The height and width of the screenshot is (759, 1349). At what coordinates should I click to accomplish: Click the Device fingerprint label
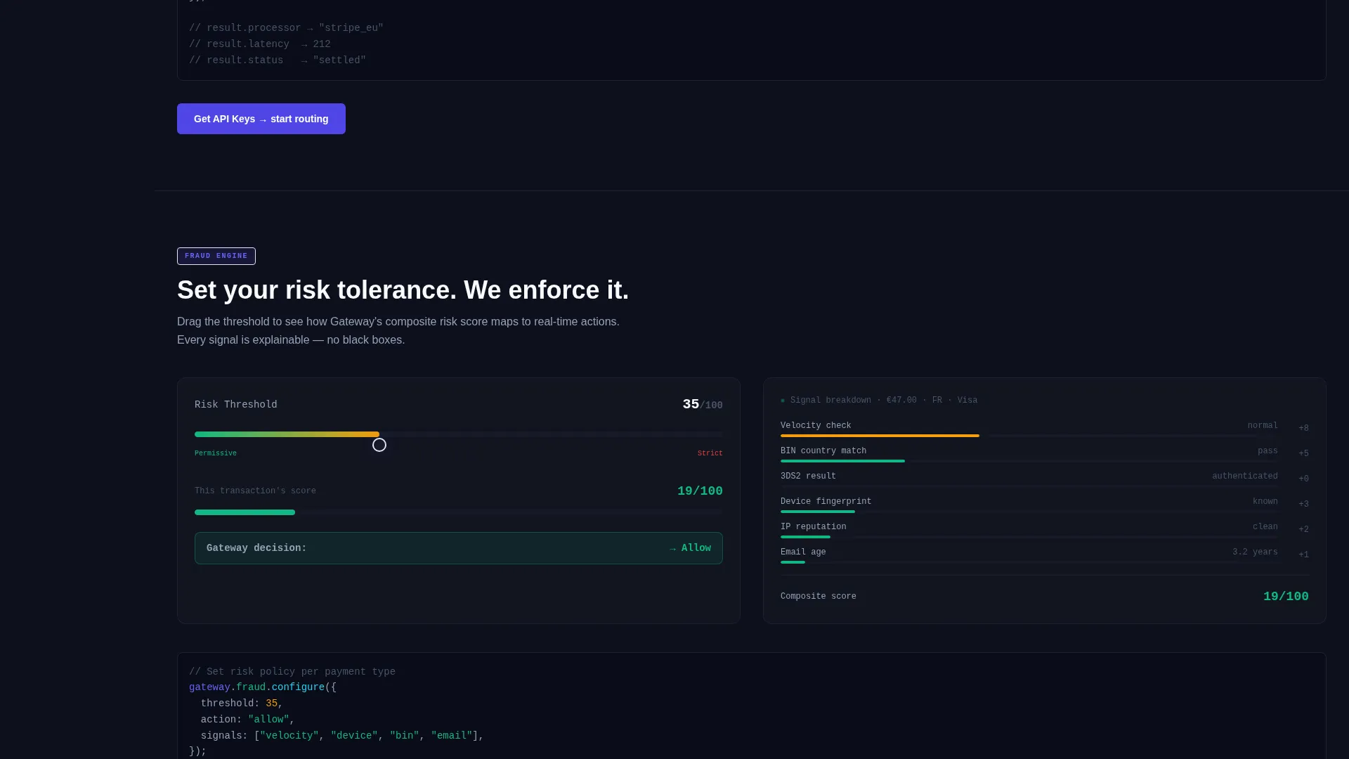[x=826, y=502]
